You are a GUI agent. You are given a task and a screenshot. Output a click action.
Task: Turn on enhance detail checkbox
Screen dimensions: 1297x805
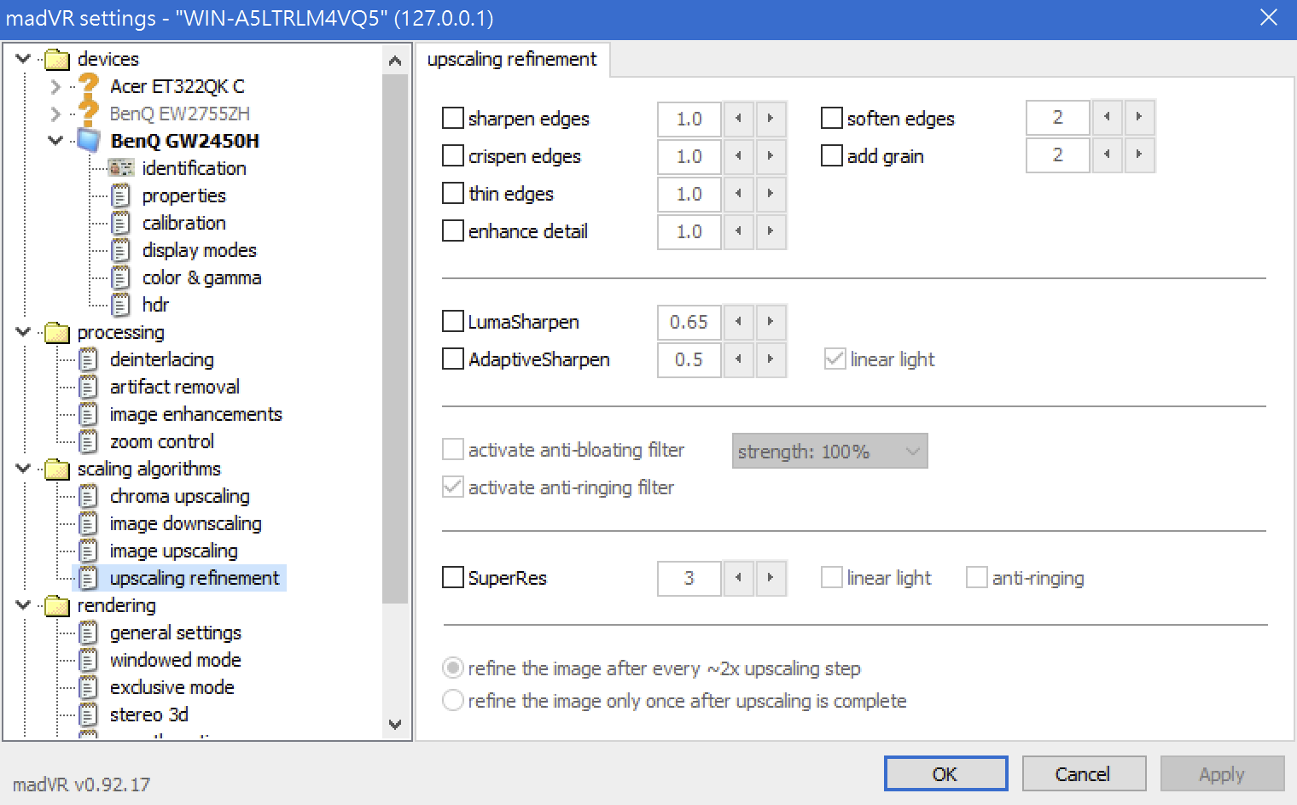tap(453, 230)
